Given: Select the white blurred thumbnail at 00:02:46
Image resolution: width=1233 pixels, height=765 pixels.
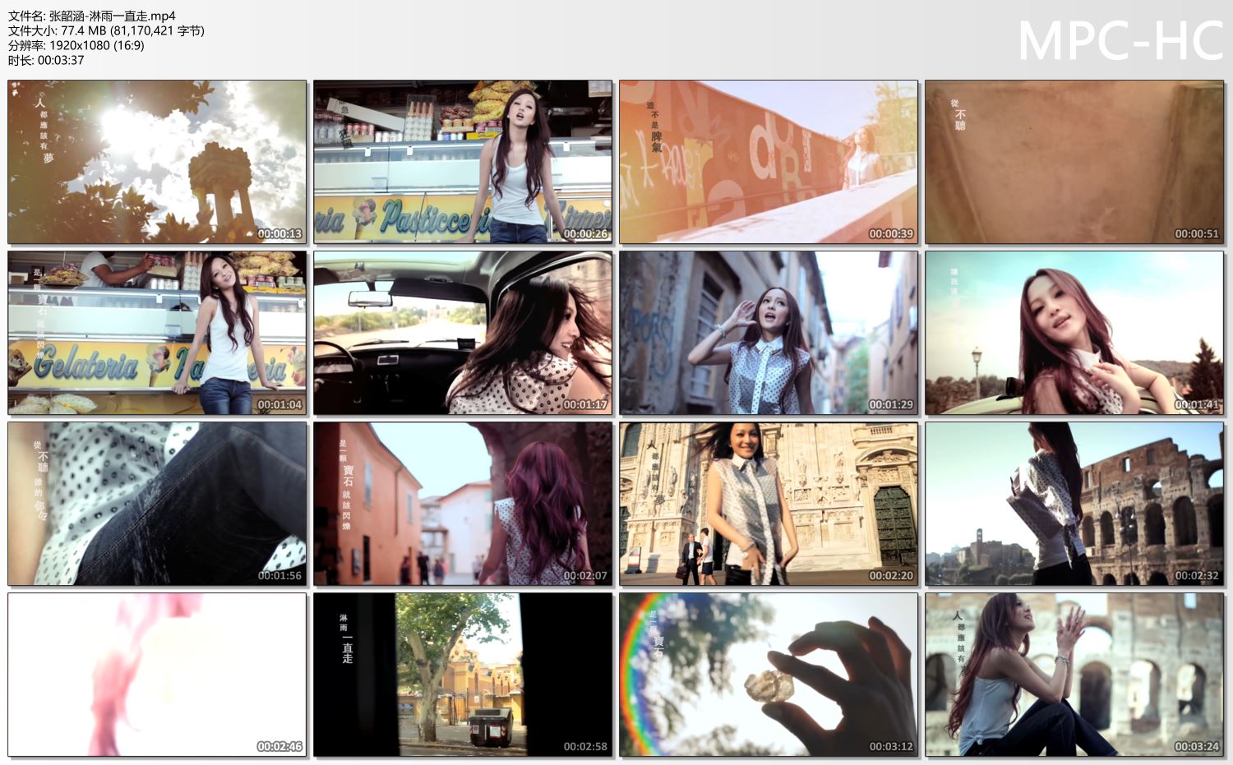Looking at the screenshot, I should 157,675.
